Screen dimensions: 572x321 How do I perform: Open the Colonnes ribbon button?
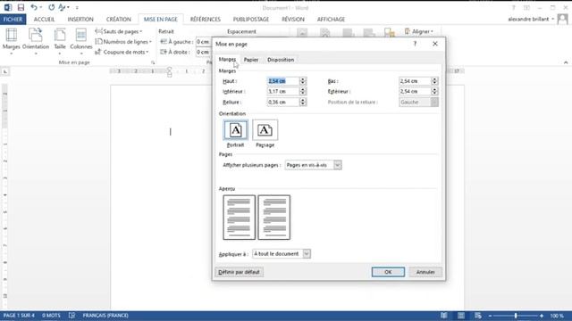click(x=81, y=42)
